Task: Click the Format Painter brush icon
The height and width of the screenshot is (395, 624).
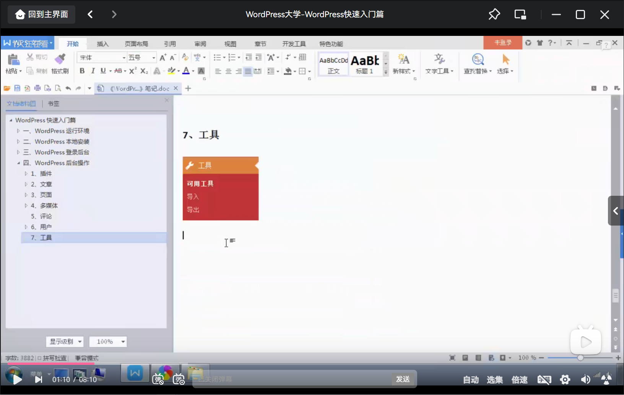Action: (x=60, y=59)
